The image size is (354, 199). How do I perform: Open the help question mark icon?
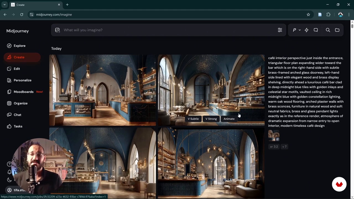tap(9, 164)
